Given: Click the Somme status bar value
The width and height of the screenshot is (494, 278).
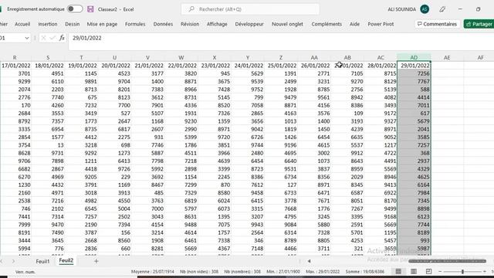Looking at the screenshot, I should (x=365, y=271).
